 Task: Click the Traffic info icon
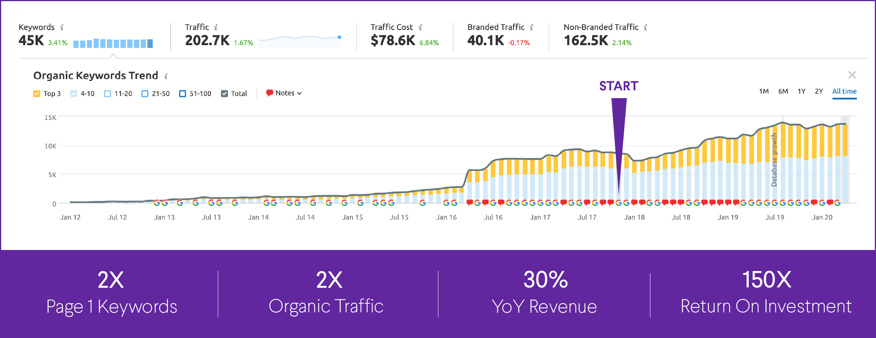click(216, 27)
